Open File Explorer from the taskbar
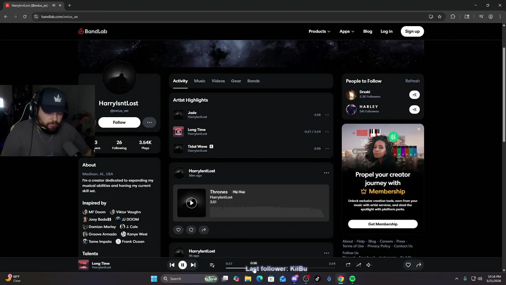 tap(248, 279)
